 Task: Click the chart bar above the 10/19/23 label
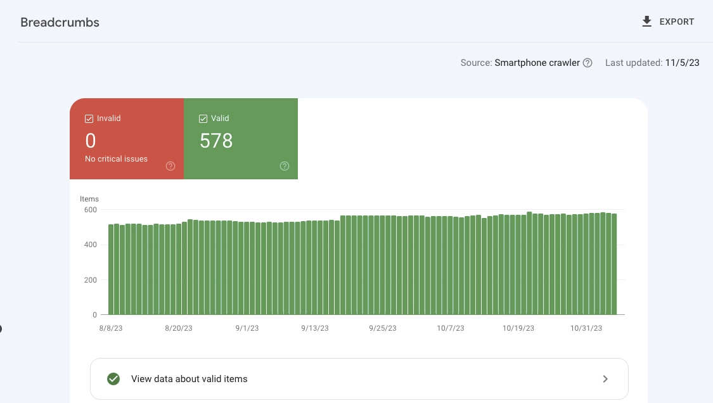pos(518,266)
